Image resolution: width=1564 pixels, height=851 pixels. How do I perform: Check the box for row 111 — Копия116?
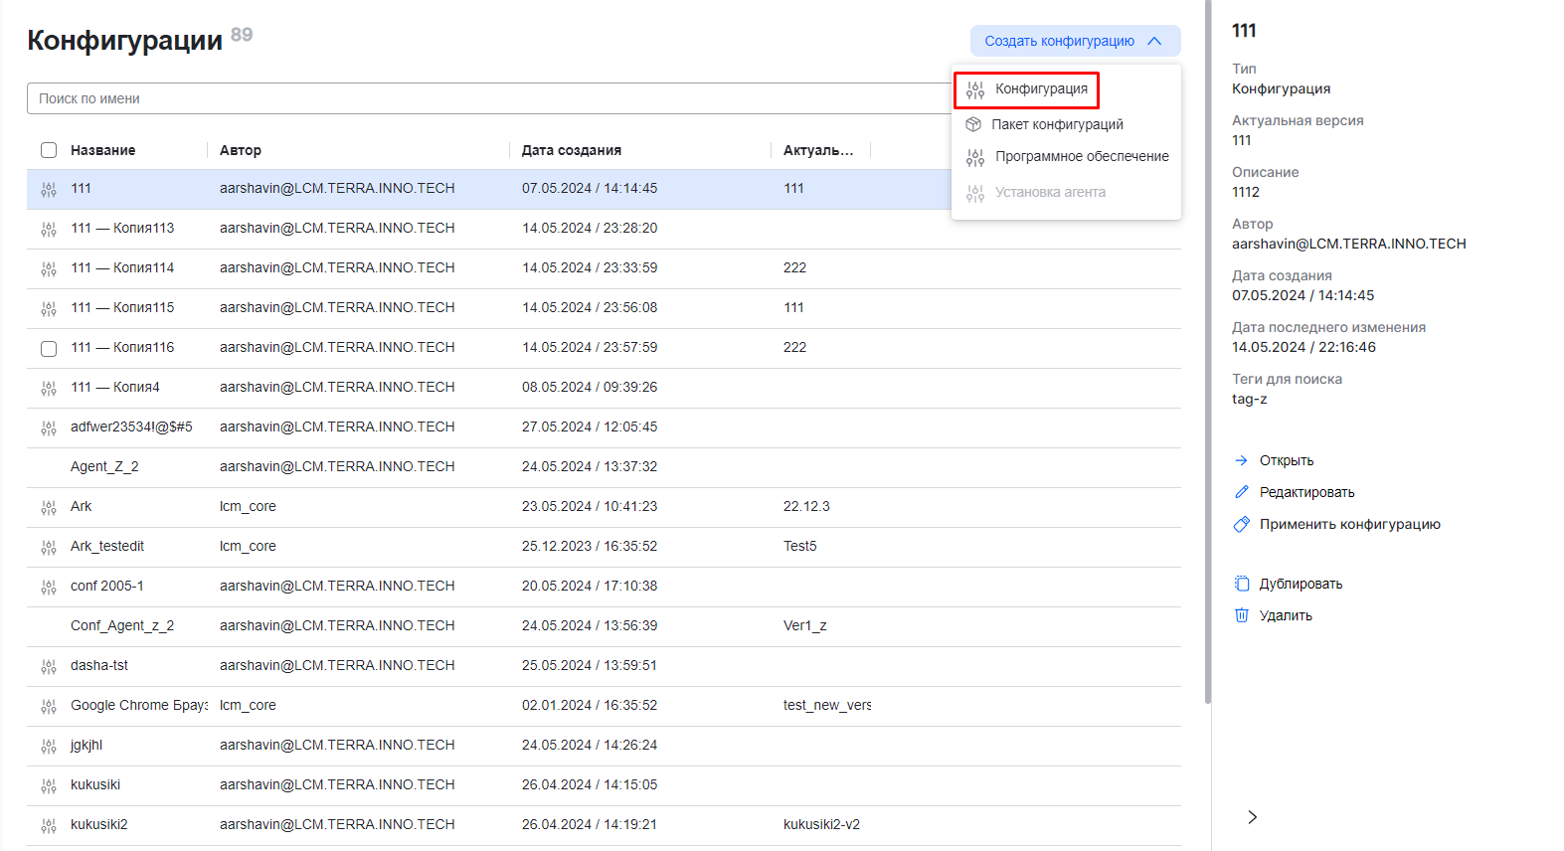49,348
